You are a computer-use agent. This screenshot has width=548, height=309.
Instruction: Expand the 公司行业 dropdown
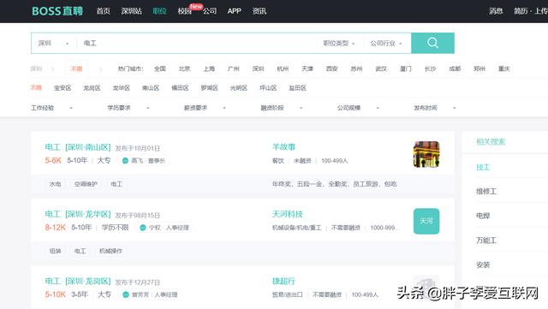(x=386, y=44)
